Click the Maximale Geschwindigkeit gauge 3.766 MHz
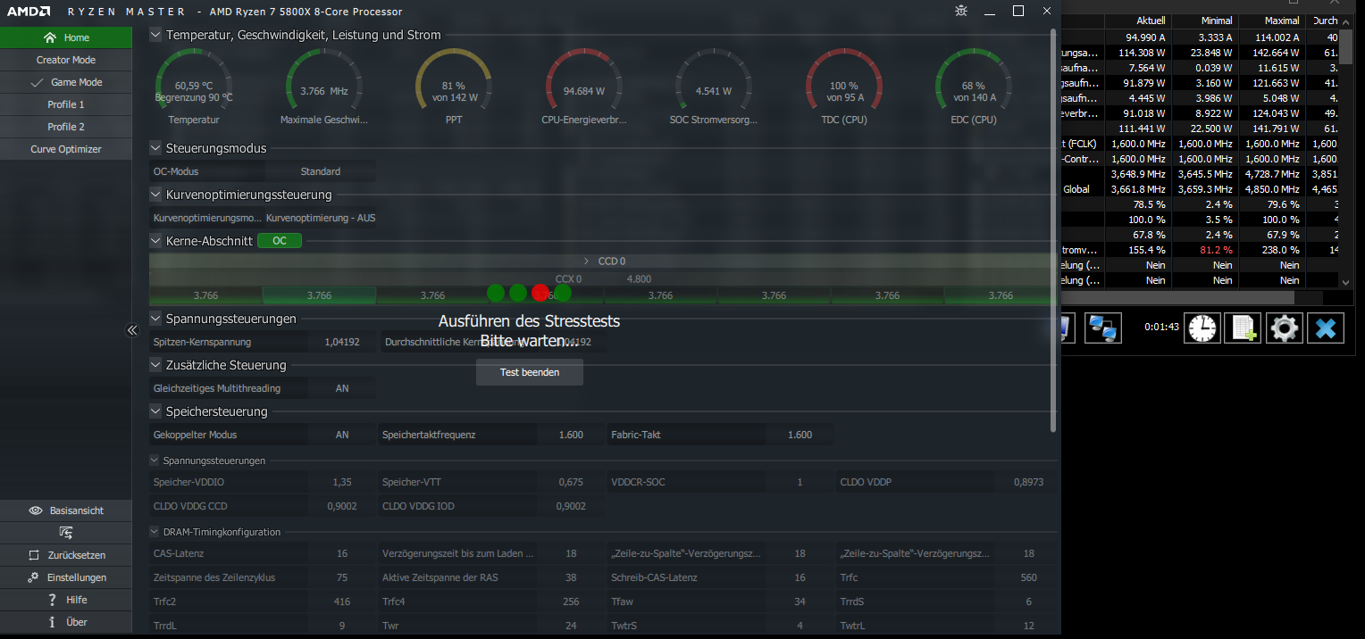This screenshot has height=639, width=1365. 324,87
